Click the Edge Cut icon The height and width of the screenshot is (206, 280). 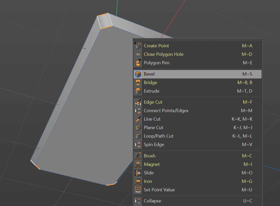(x=138, y=102)
